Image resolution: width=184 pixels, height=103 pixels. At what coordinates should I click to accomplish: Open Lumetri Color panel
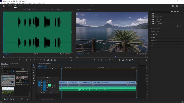point(154,34)
